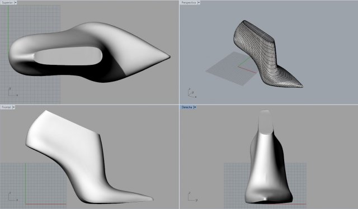Click the world axes icon in the Frontal viewport
Screen dimensions: 358x209
click(13, 196)
